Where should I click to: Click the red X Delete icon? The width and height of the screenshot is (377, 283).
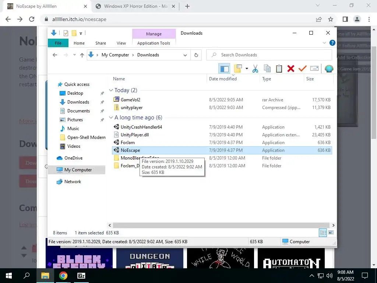point(291,69)
